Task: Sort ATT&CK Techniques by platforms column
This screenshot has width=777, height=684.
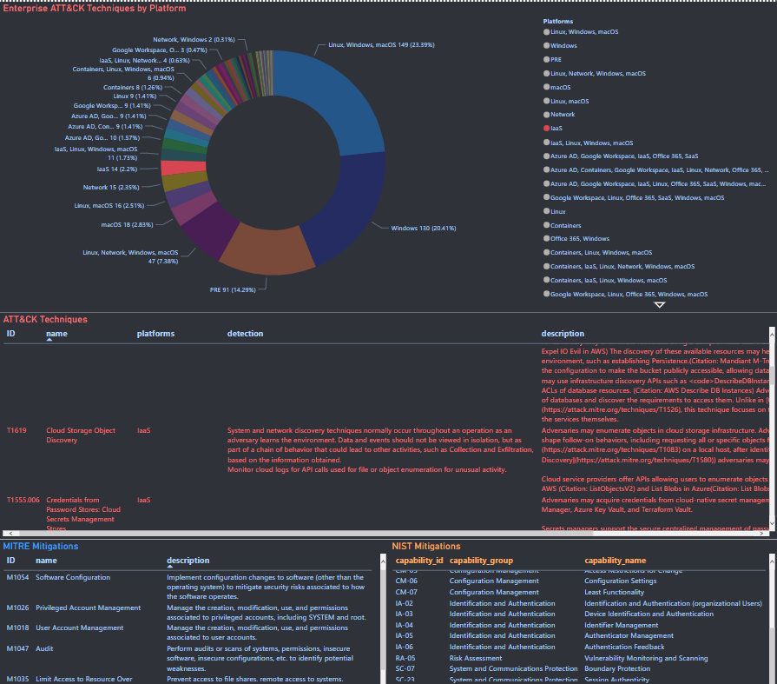Action: point(155,334)
